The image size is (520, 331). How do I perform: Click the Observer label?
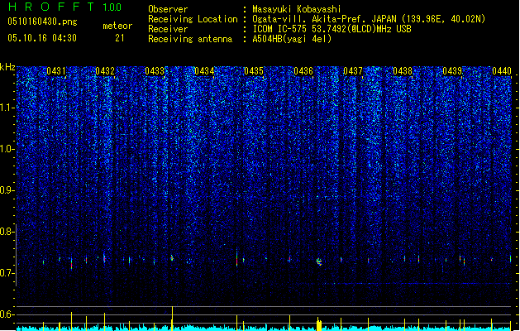coord(168,9)
